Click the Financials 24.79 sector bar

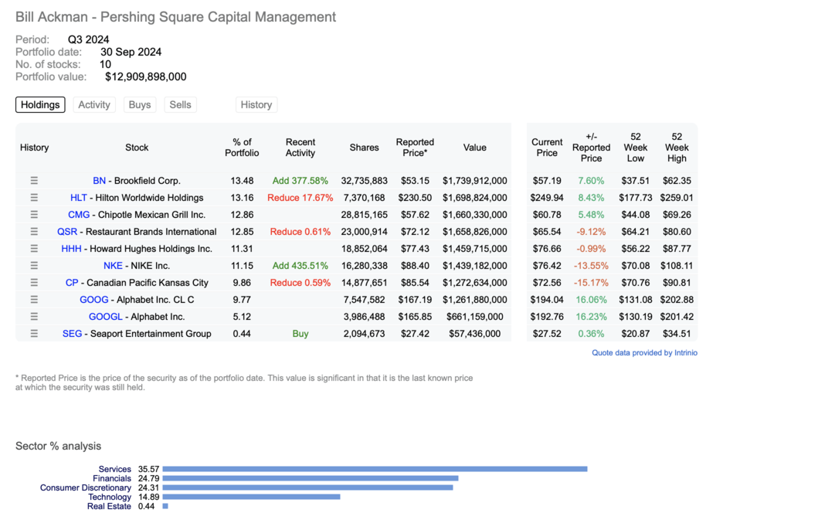coord(311,478)
